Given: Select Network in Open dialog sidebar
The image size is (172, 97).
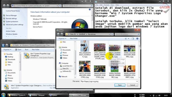Looking at the screenshot, I should [63, 77].
